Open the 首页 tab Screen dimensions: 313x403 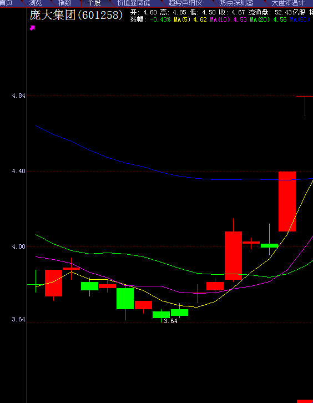pos(6,3)
